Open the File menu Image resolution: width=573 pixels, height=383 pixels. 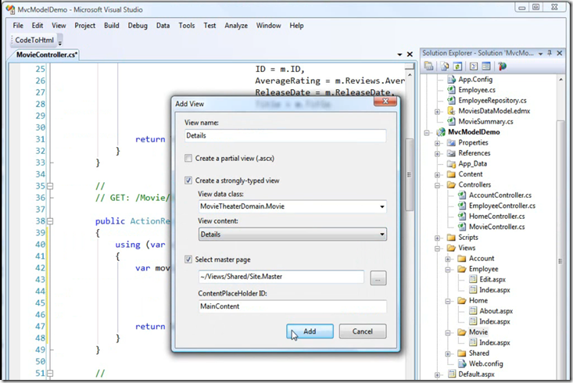click(x=18, y=26)
